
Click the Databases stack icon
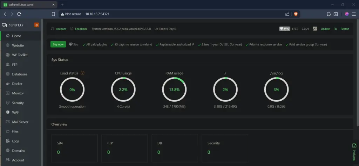click(x=8, y=74)
